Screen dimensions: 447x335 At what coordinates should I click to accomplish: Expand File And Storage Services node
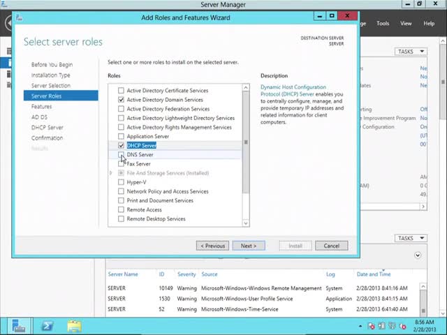(111, 173)
